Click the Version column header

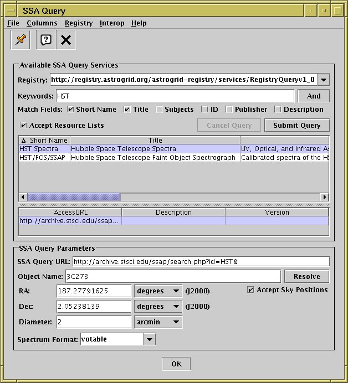click(x=277, y=213)
